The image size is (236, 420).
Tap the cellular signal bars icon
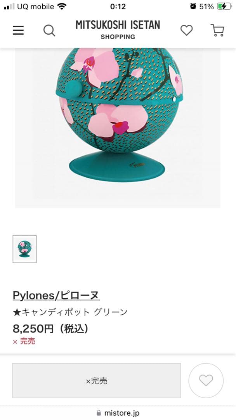(x=9, y=7)
